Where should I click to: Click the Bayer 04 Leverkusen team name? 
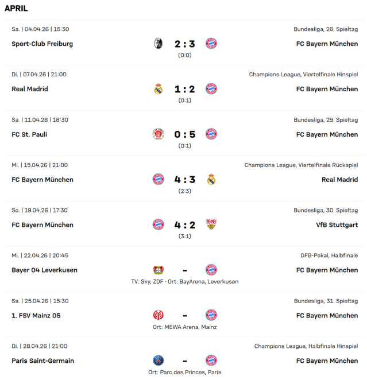(x=44, y=270)
